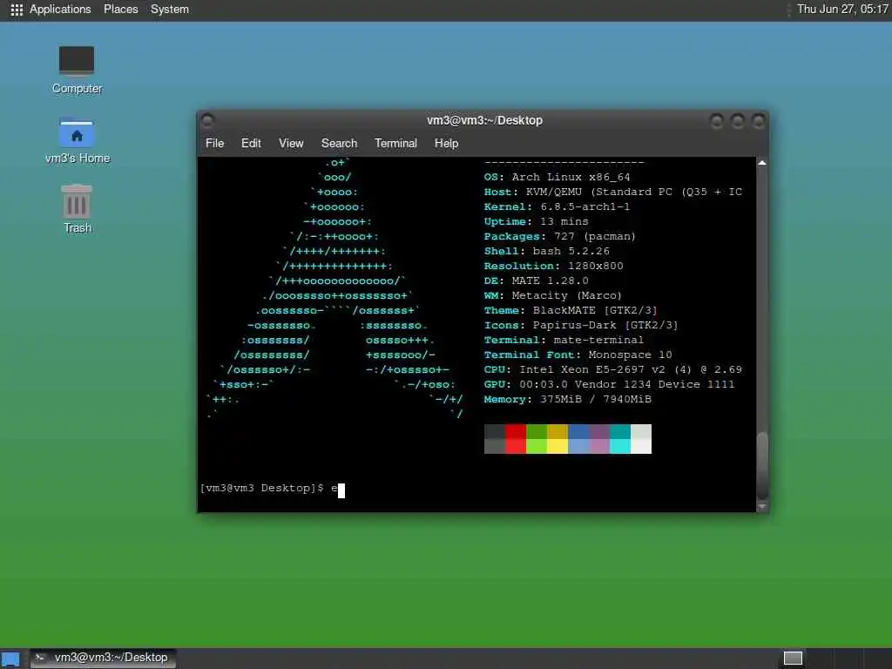Viewport: 892px width, 669px height.
Task: Click the Uptime: 13 mins line
Action: 536,221
